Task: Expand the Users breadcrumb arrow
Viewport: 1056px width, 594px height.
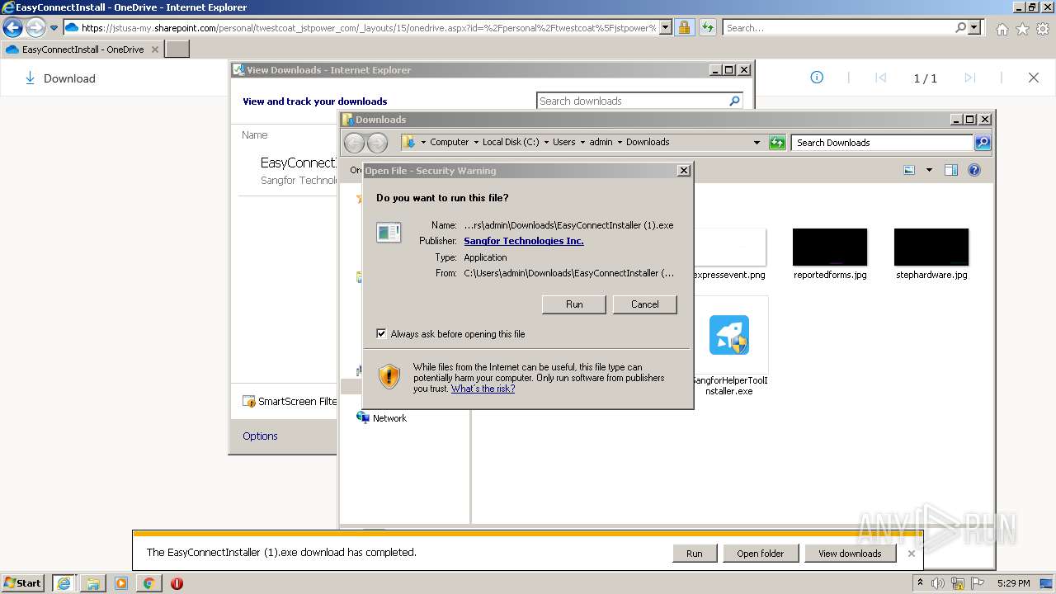Action: [582, 142]
